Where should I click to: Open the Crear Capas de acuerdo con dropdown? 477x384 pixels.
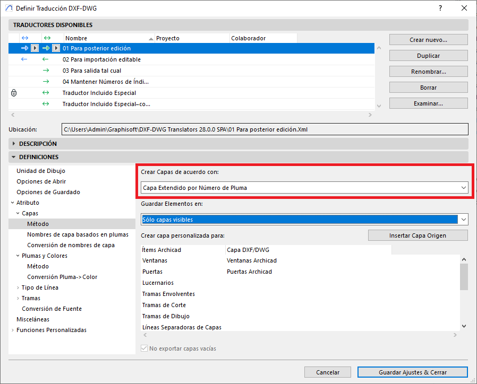[x=304, y=188]
